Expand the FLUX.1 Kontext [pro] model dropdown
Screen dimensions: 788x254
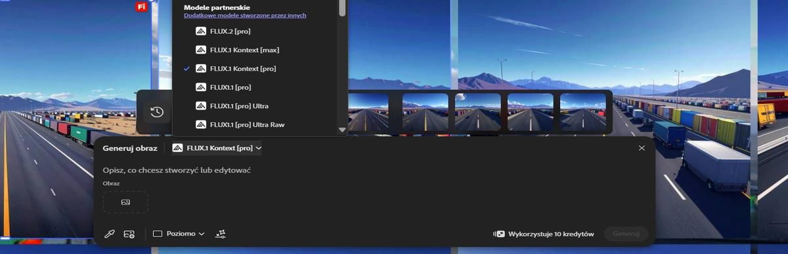pyautogui.click(x=217, y=148)
